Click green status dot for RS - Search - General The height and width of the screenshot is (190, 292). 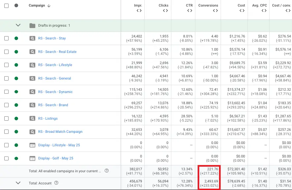pos(16,78)
